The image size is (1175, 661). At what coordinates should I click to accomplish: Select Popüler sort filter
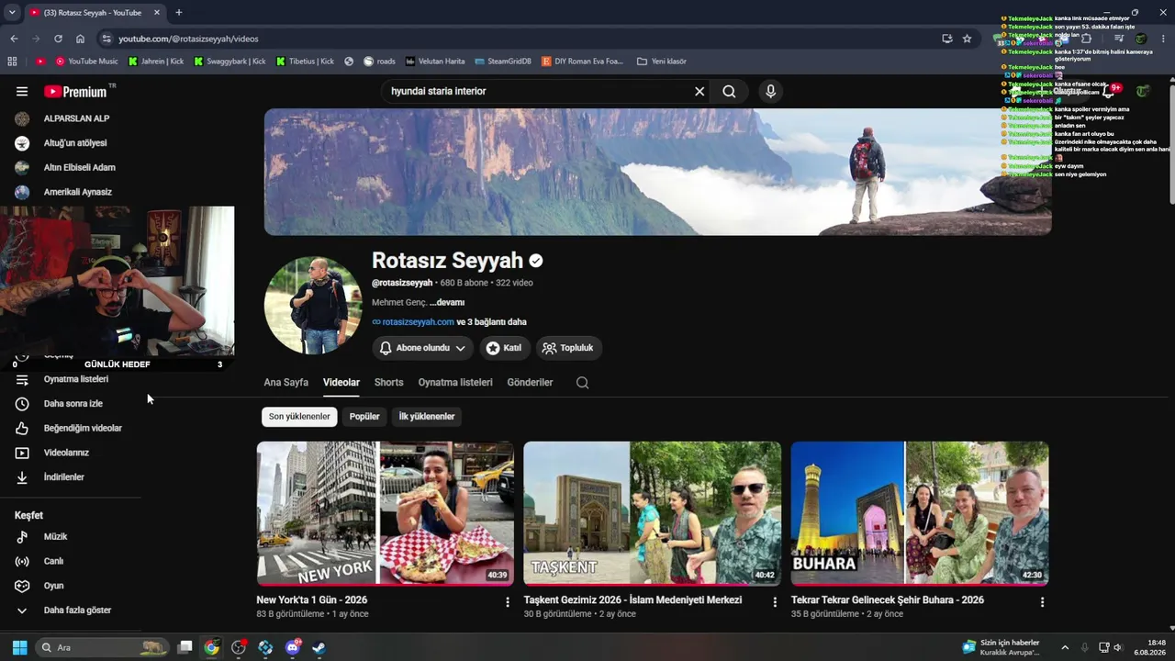(364, 417)
